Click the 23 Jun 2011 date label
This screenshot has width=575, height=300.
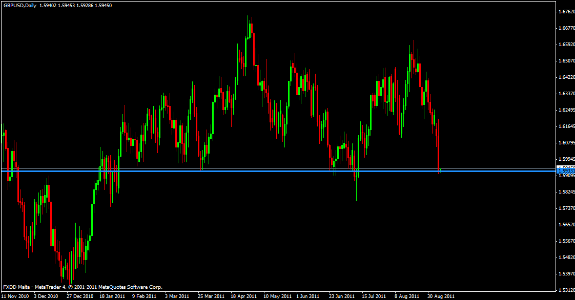pyautogui.click(x=342, y=296)
